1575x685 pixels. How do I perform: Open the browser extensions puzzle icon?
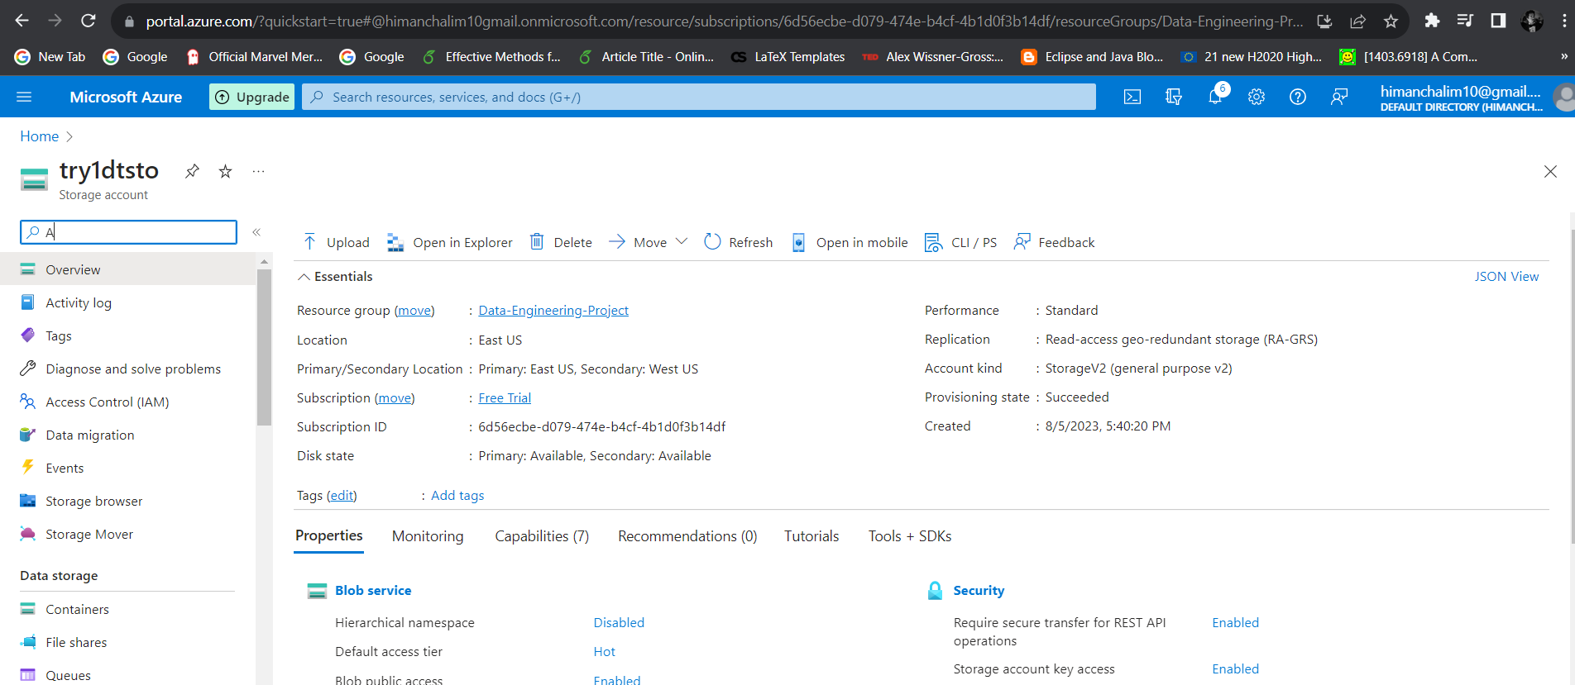pyautogui.click(x=1432, y=21)
